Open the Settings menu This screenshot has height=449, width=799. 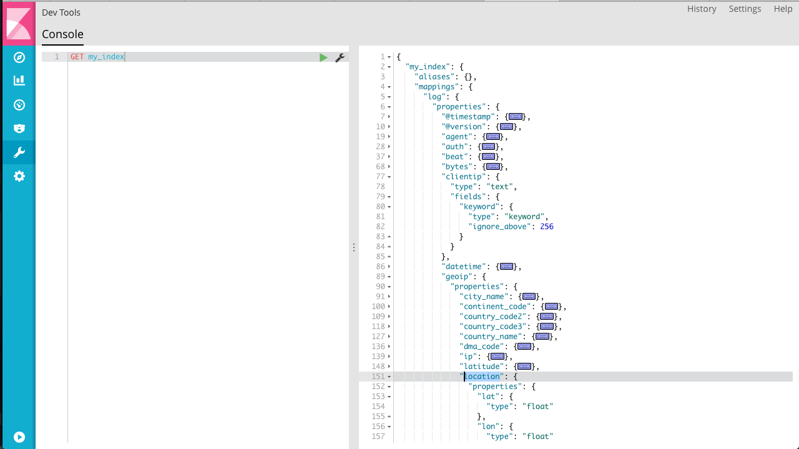[x=745, y=9]
